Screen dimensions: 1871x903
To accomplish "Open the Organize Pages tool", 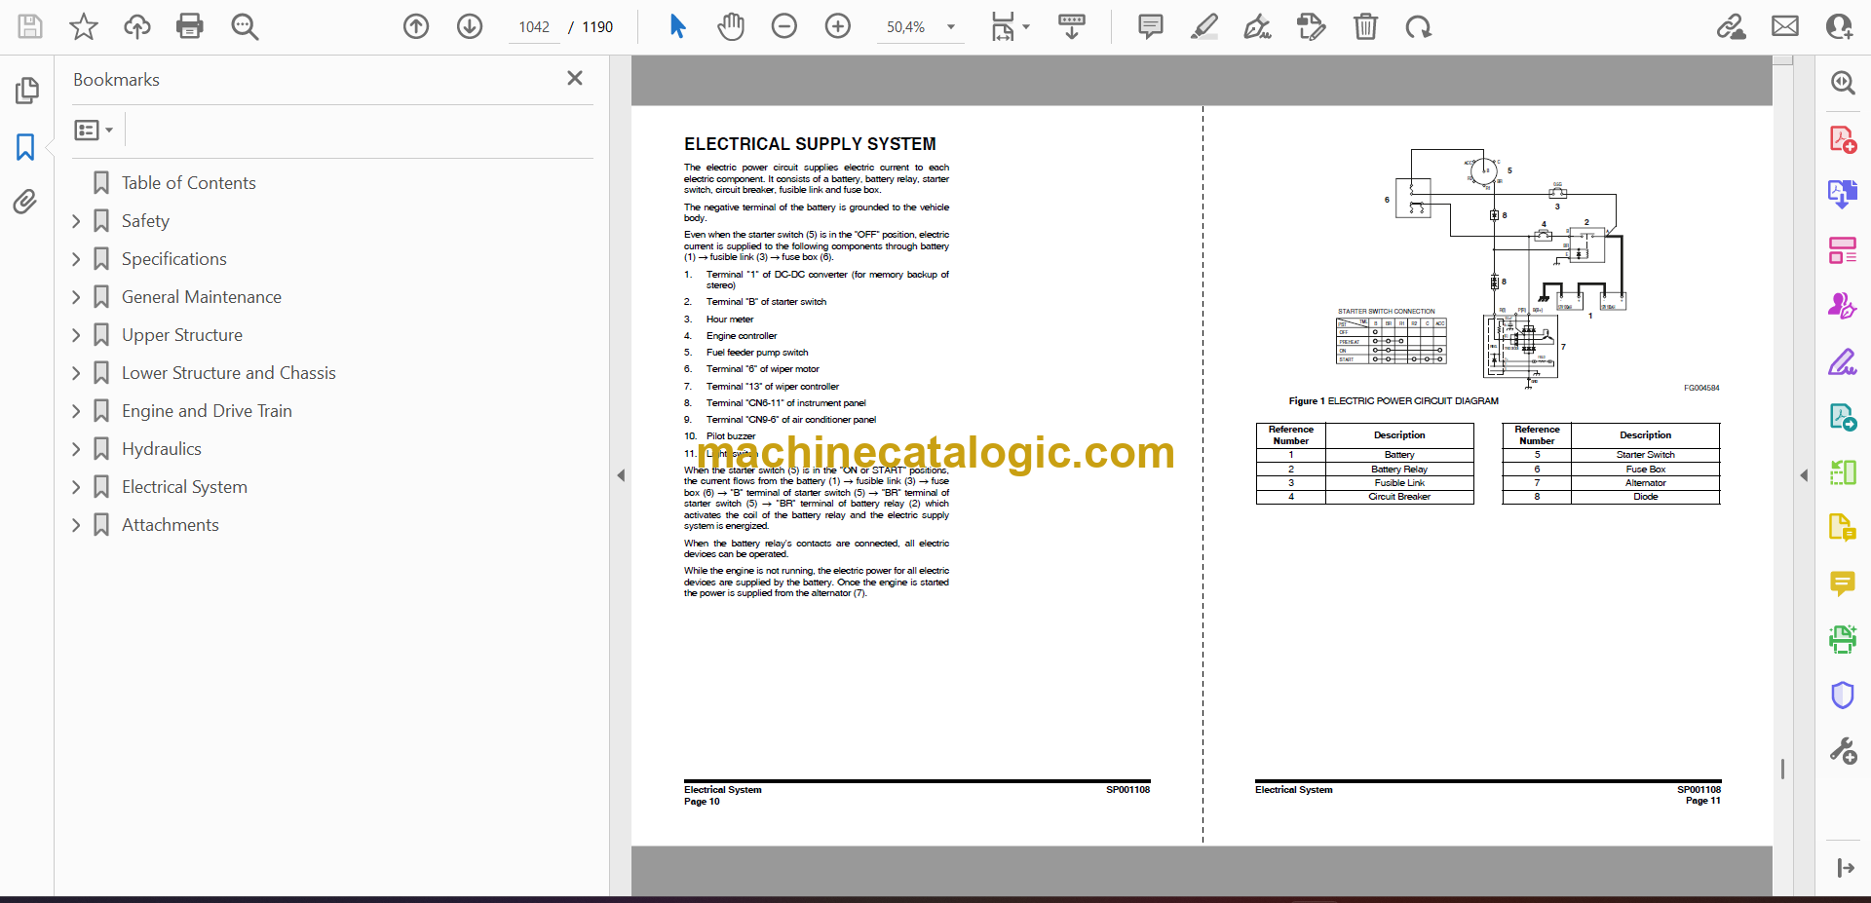I will tap(1843, 250).
